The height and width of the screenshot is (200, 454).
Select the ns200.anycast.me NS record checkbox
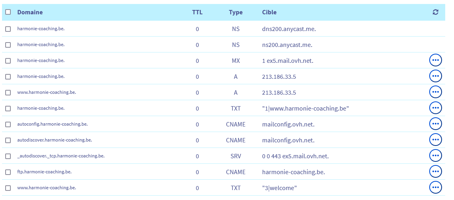[x=8, y=45]
